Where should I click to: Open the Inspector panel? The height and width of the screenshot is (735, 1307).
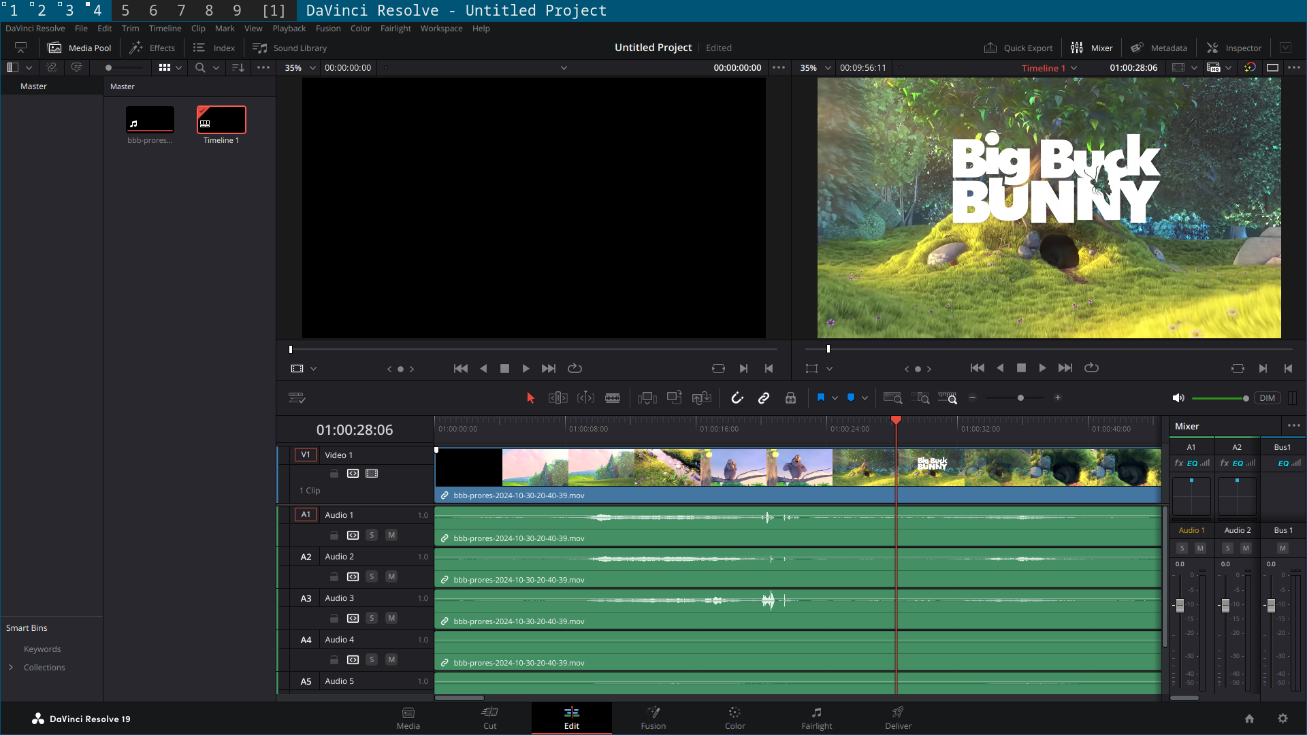[1234, 48]
